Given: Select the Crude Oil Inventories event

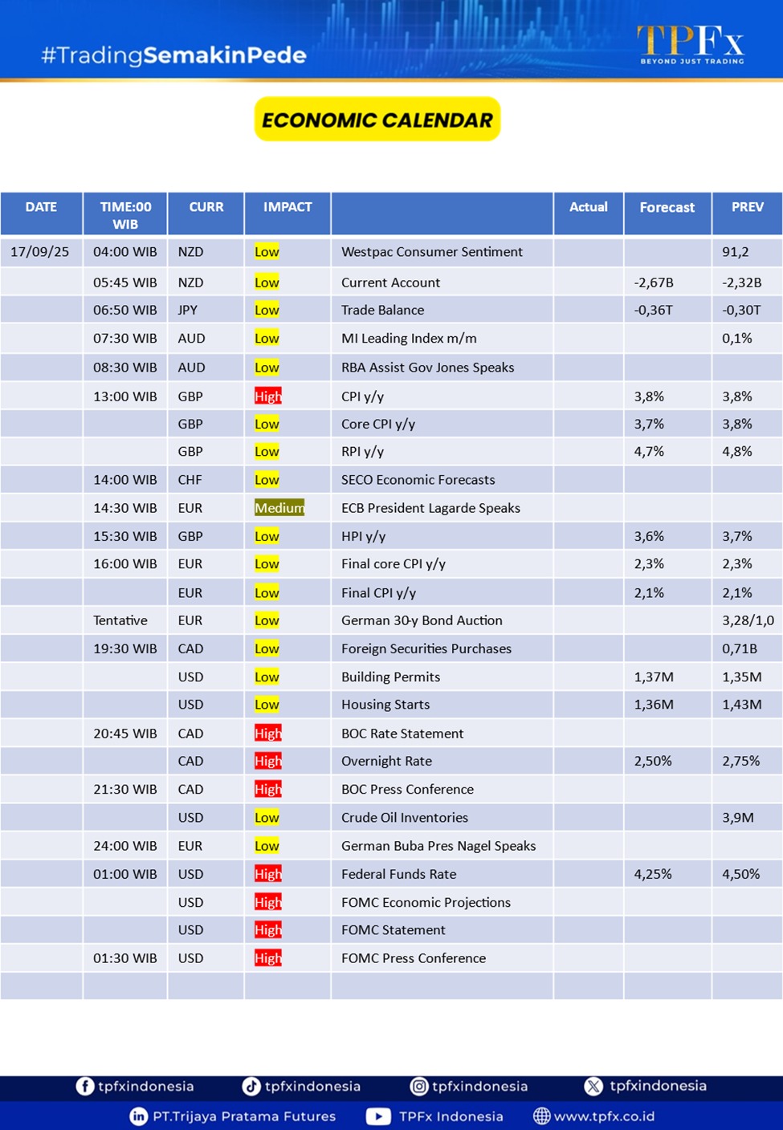Looking at the screenshot, I should (405, 818).
